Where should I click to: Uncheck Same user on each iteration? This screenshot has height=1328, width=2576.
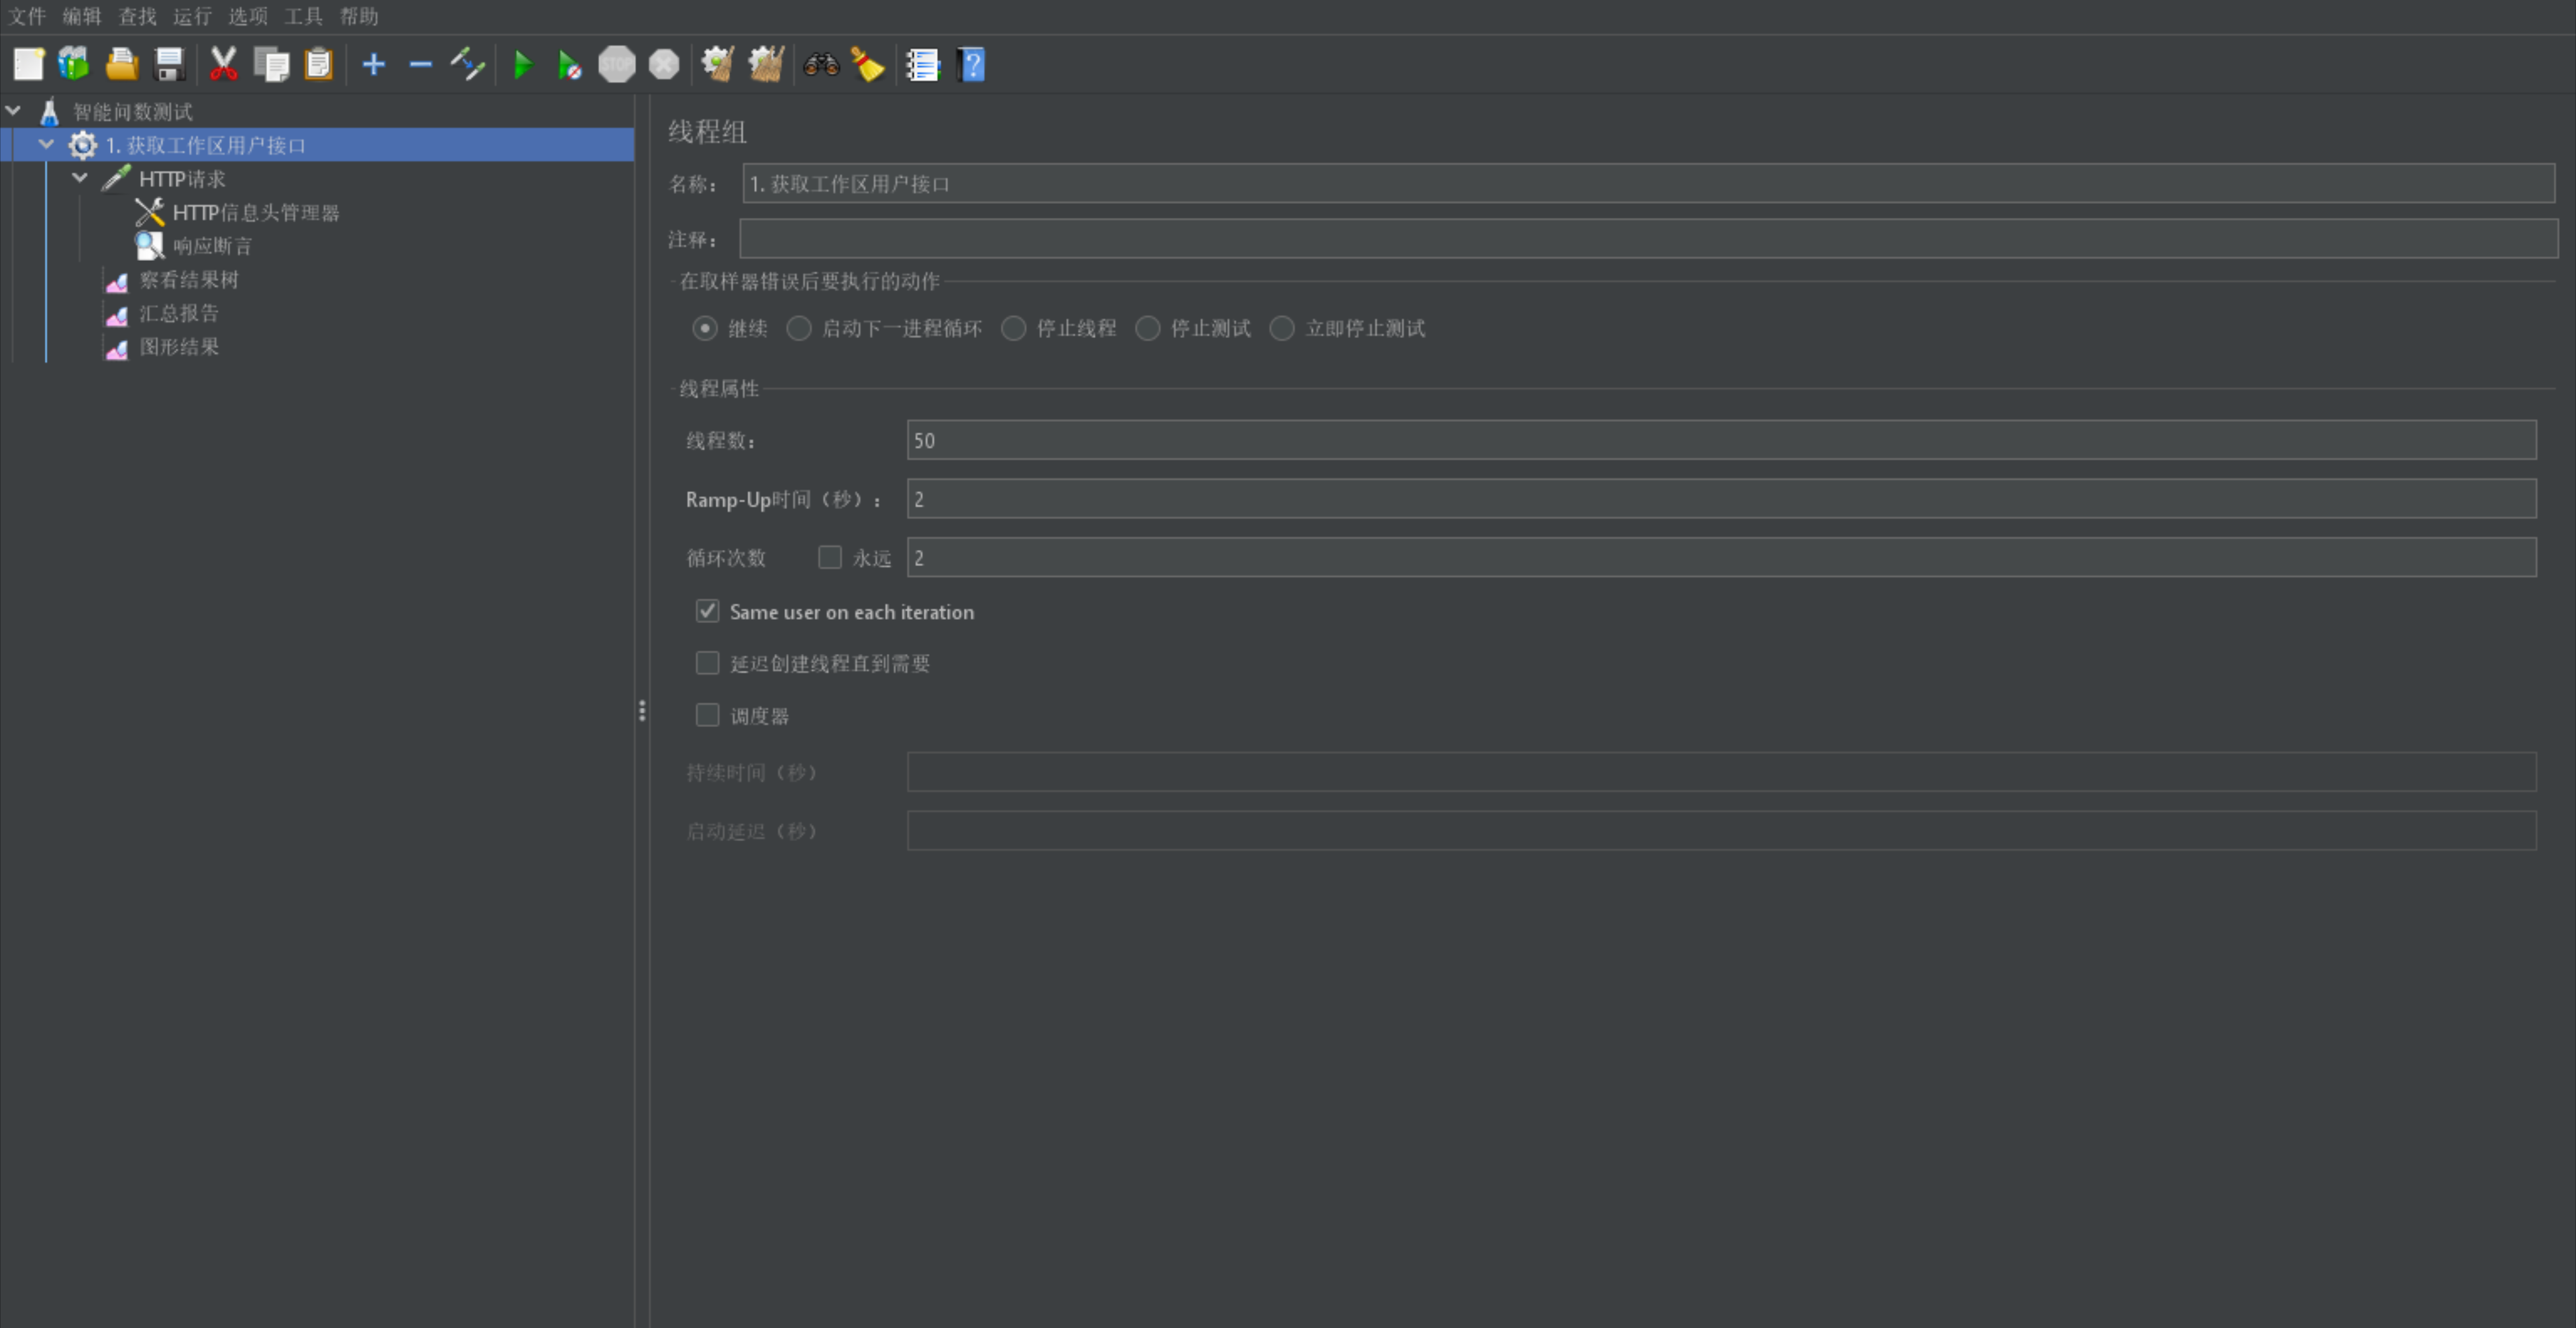point(708,611)
